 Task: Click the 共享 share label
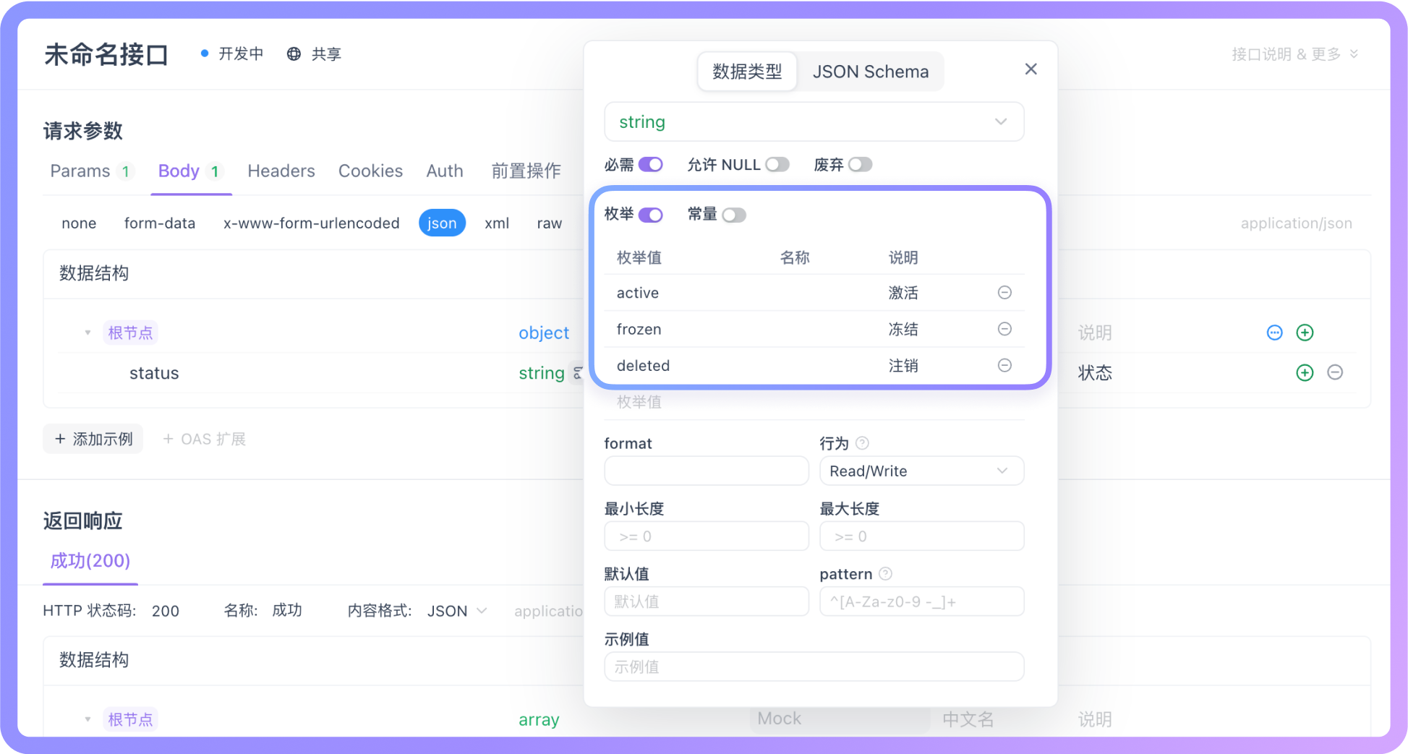click(x=326, y=54)
